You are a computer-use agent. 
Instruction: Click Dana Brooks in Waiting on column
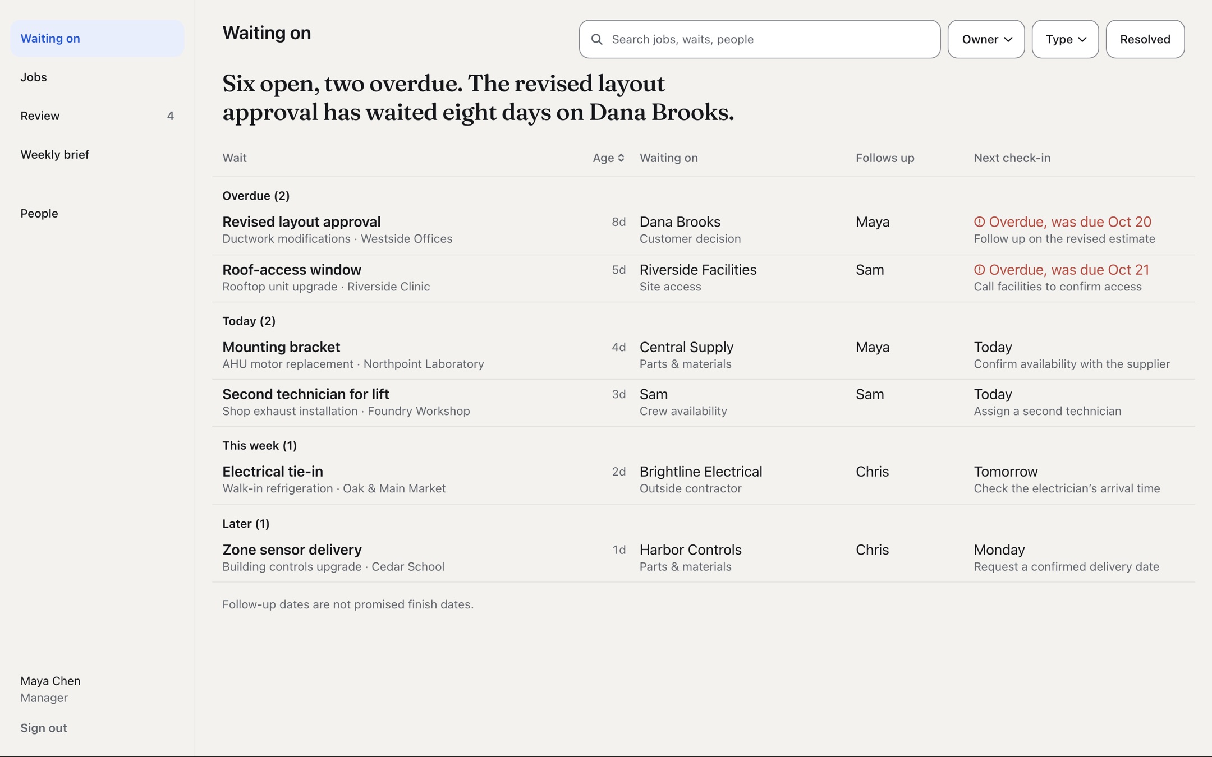680,222
